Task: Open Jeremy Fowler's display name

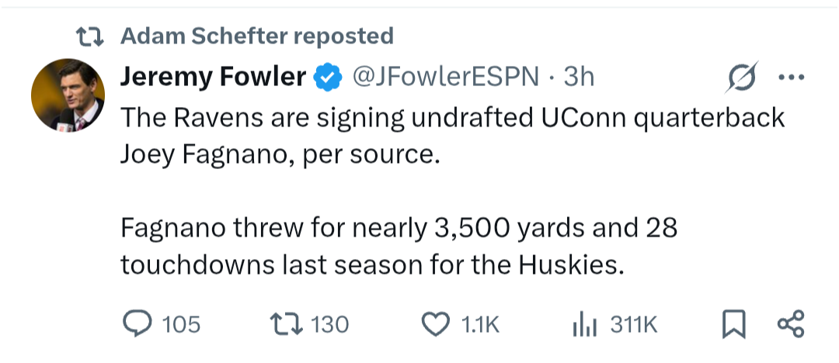Action: point(213,77)
